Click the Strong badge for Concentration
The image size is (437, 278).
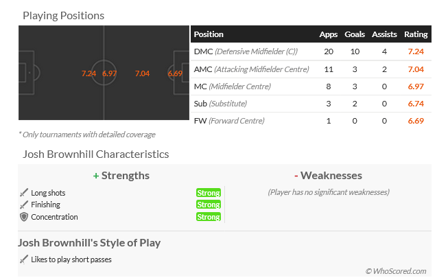click(x=209, y=217)
